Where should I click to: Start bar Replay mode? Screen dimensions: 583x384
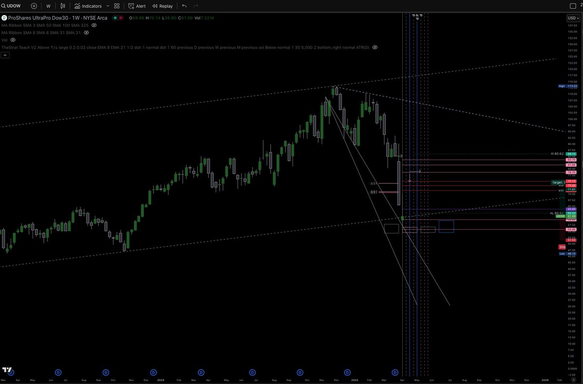click(162, 6)
